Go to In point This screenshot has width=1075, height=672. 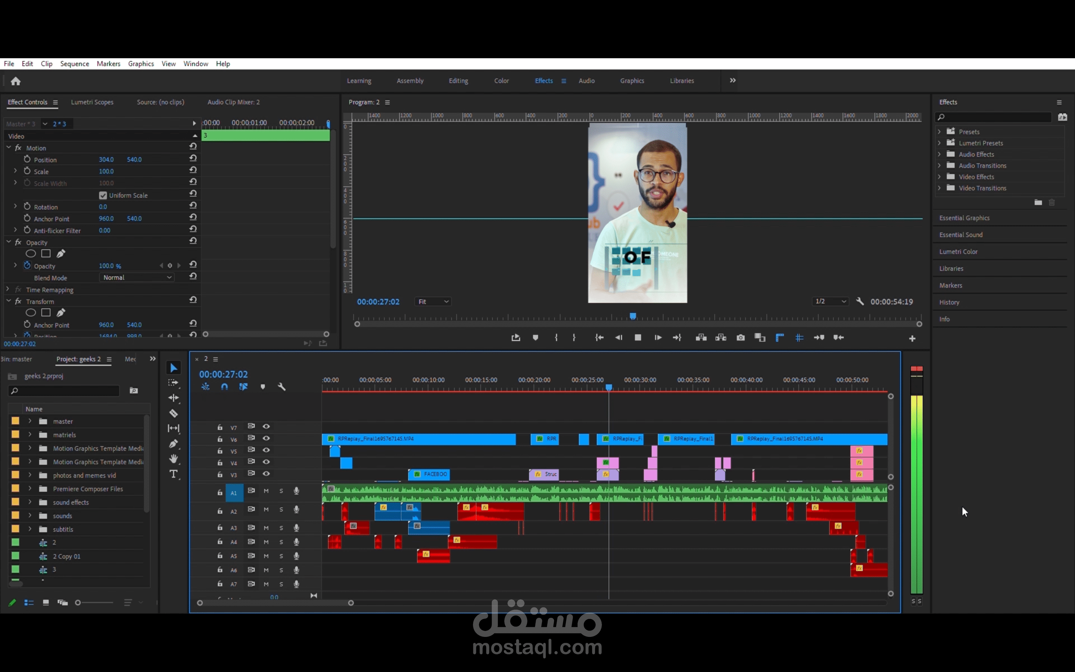(599, 338)
